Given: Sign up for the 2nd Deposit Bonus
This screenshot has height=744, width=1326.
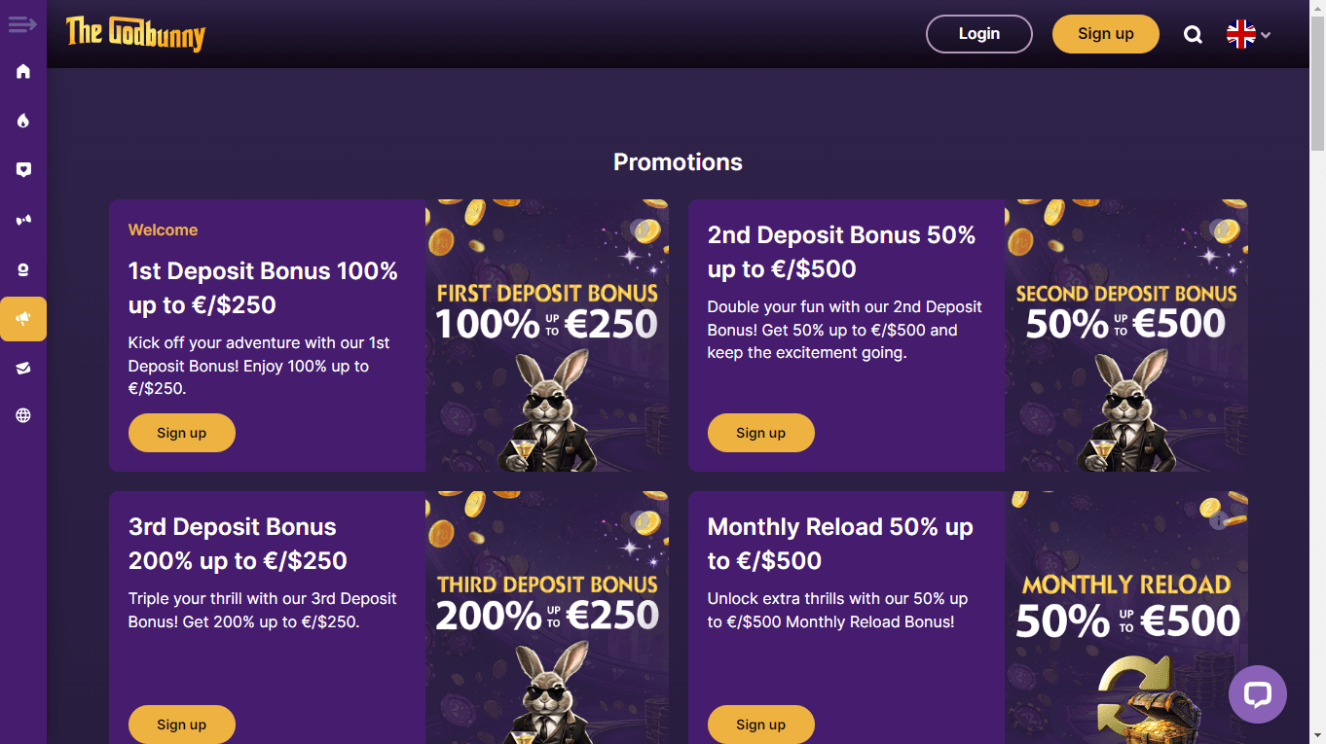Looking at the screenshot, I should click(x=761, y=433).
